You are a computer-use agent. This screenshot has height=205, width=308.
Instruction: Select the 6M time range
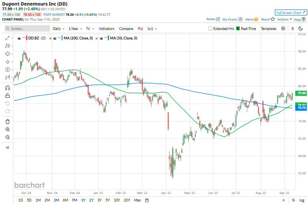66,200
